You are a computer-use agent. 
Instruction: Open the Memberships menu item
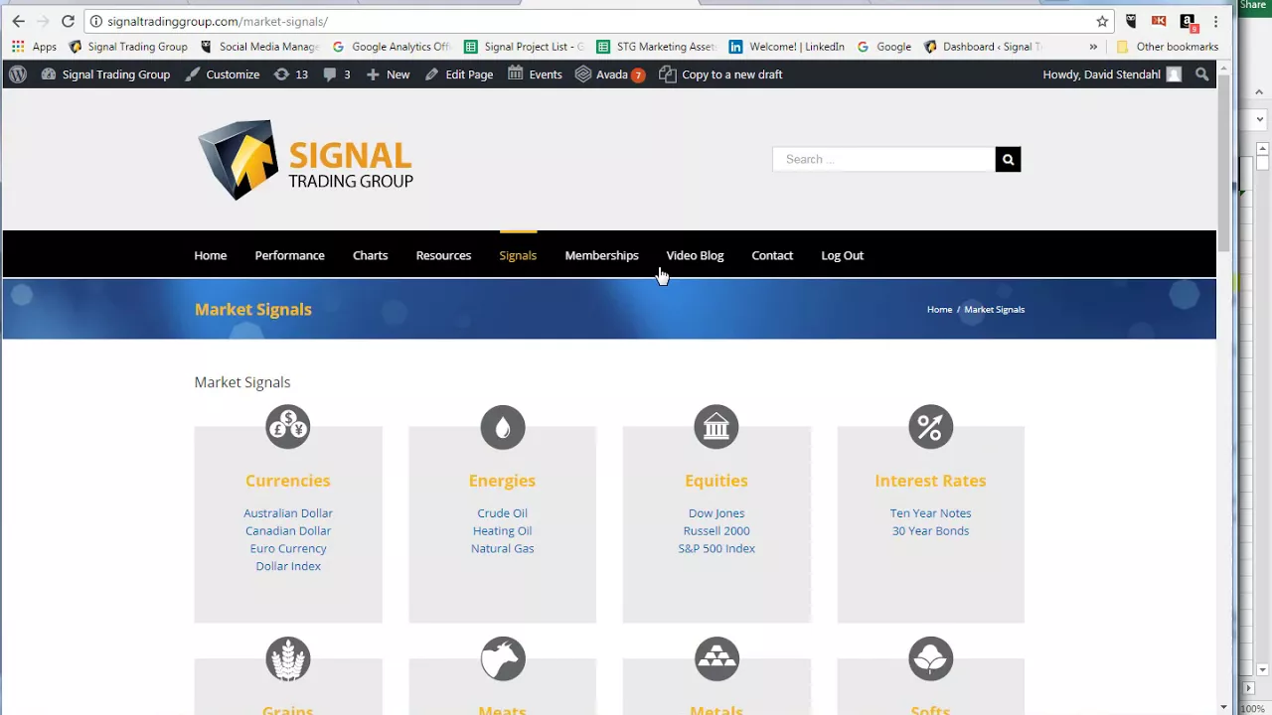(x=601, y=255)
